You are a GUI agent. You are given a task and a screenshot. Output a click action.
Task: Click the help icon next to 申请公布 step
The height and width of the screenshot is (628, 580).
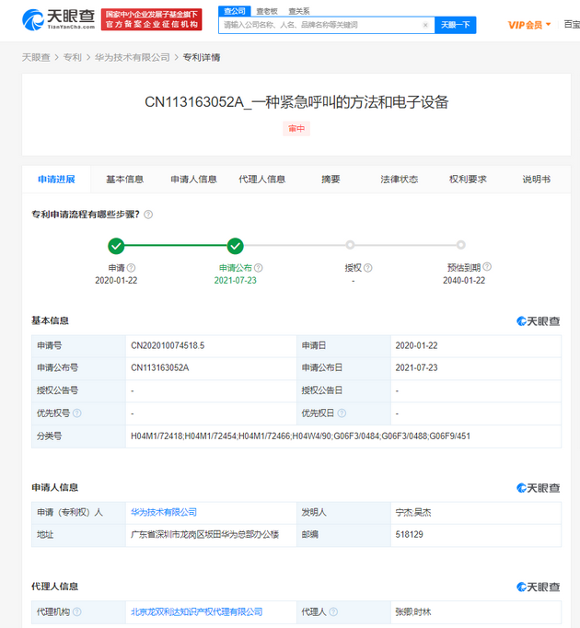[259, 268]
